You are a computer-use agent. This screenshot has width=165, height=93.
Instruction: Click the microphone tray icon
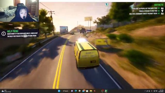(x=152, y=91)
